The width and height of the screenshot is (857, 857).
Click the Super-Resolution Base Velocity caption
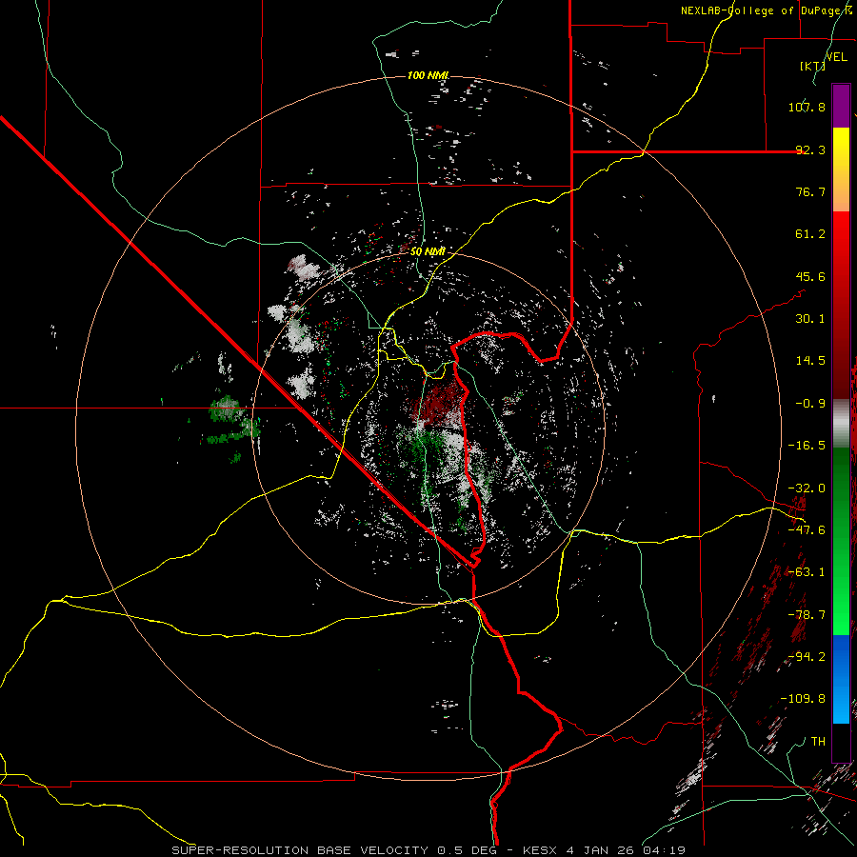tap(428, 850)
